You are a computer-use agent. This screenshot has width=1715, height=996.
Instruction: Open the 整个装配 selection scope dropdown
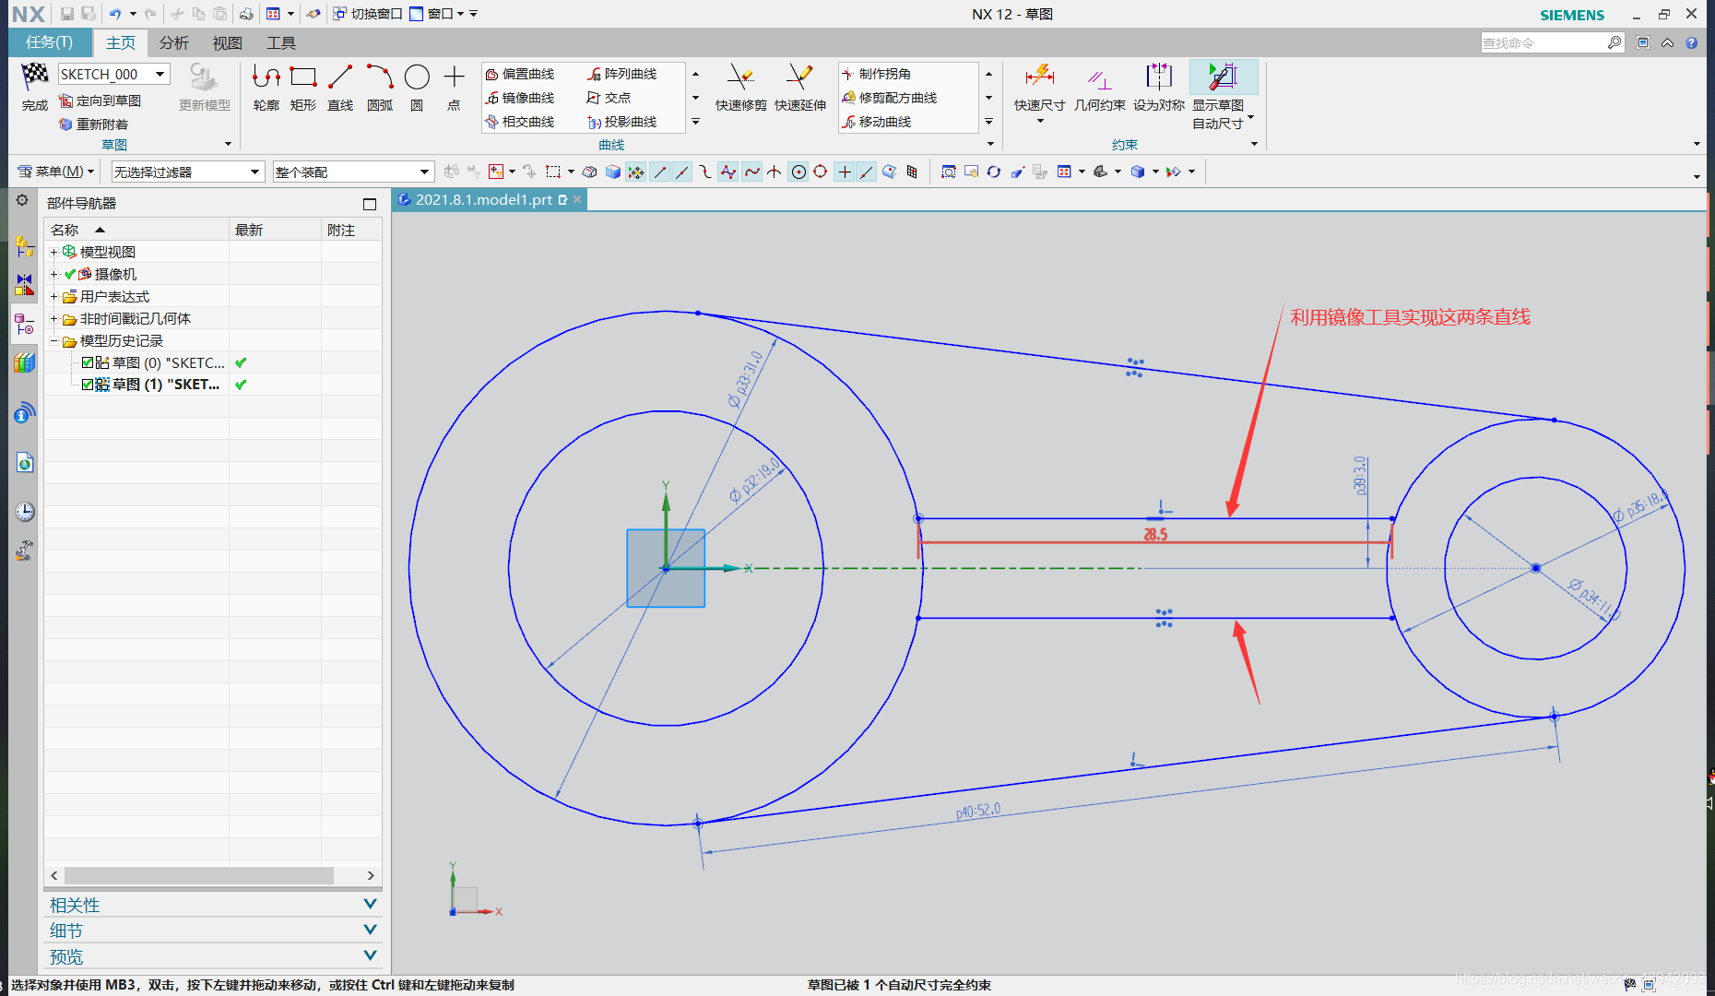pyautogui.click(x=353, y=172)
